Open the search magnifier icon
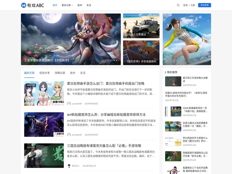 [x=178, y=5]
